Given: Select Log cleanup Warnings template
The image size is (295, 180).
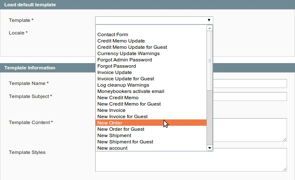Looking at the screenshot, I should [151, 85].
